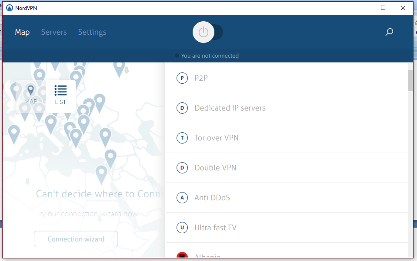Click the P2P circled P icon
417x261 pixels.
point(182,78)
